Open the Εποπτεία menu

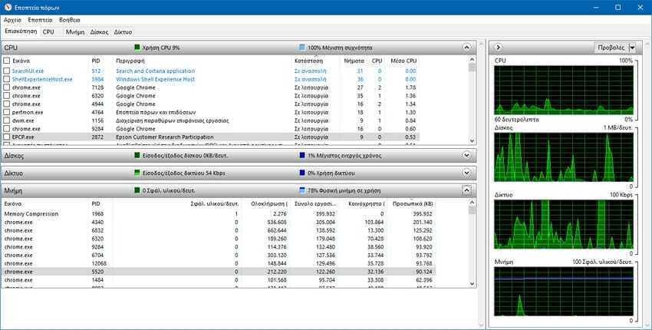(41, 20)
